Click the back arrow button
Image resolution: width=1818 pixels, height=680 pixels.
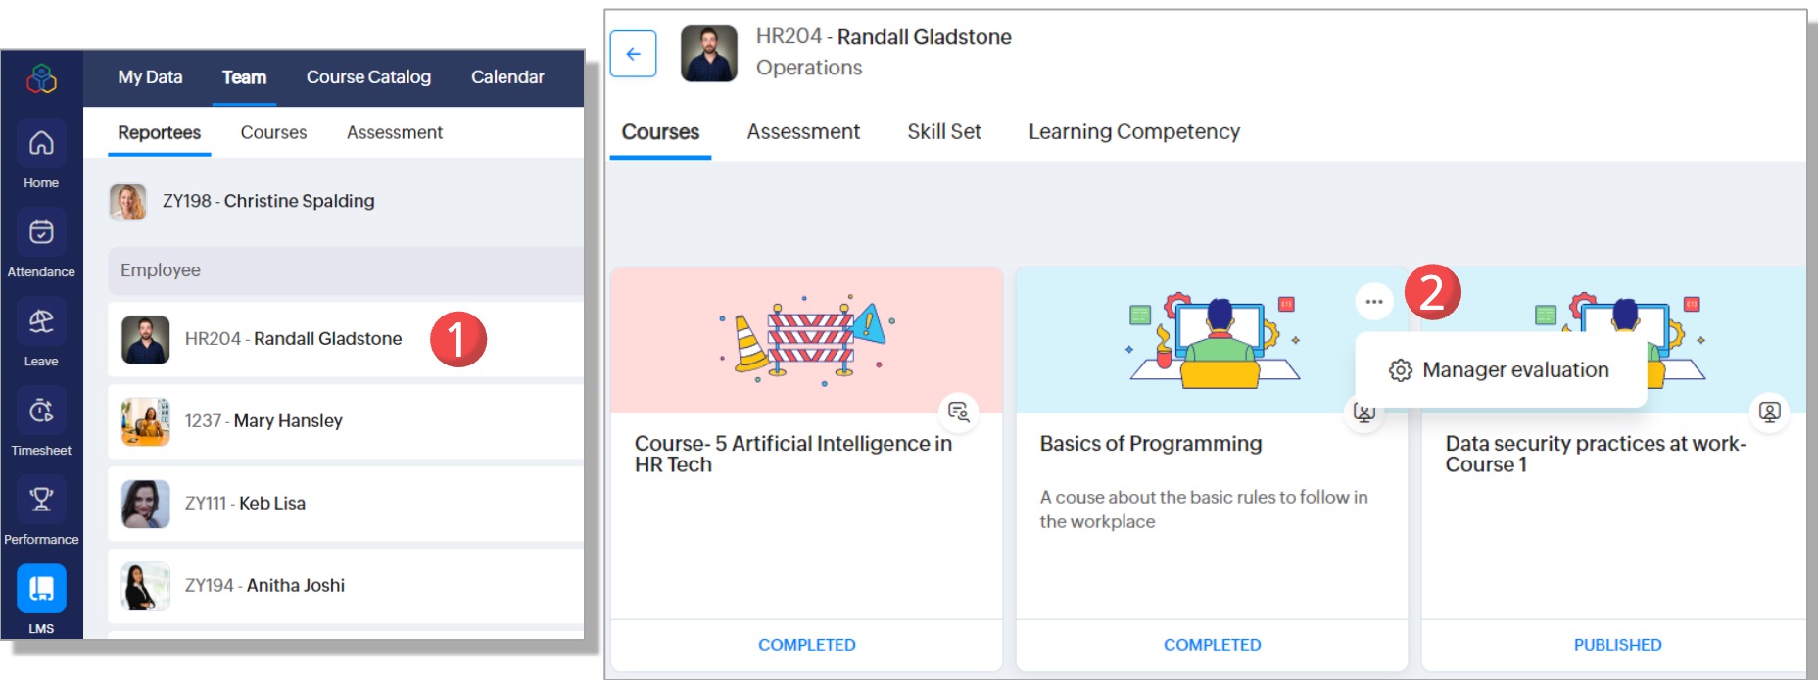[x=633, y=54]
